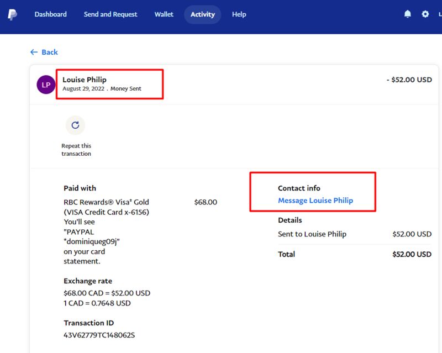Open the notifications bell

(408, 14)
